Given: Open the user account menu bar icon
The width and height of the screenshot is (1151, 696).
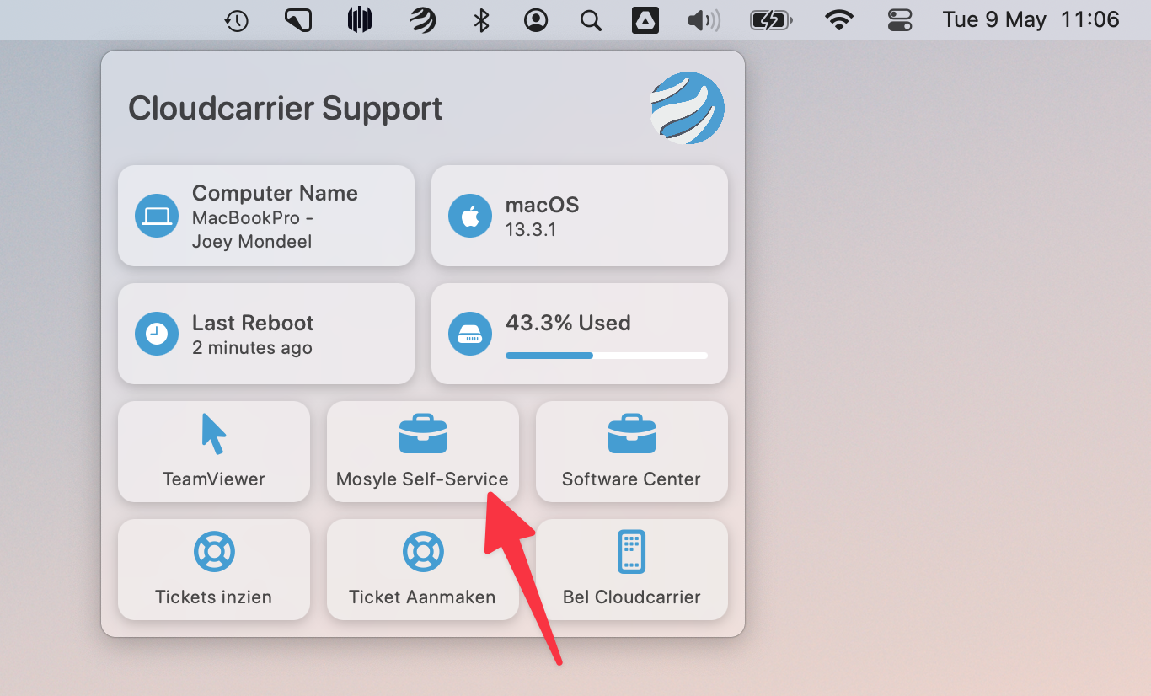Looking at the screenshot, I should click(536, 20).
